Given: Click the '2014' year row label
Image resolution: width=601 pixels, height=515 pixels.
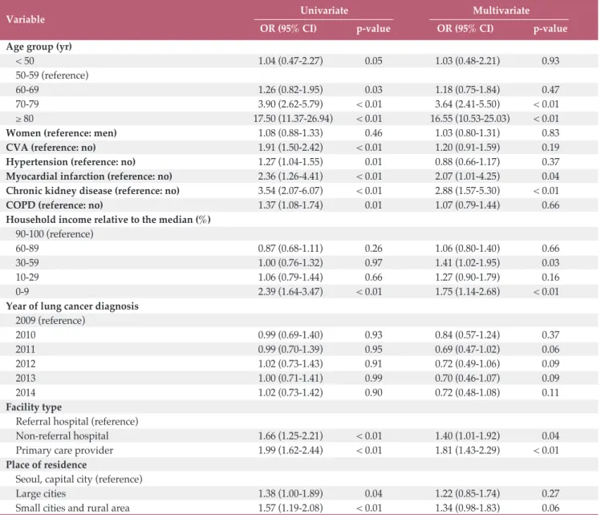Looking at the screenshot, I should 26,393.
